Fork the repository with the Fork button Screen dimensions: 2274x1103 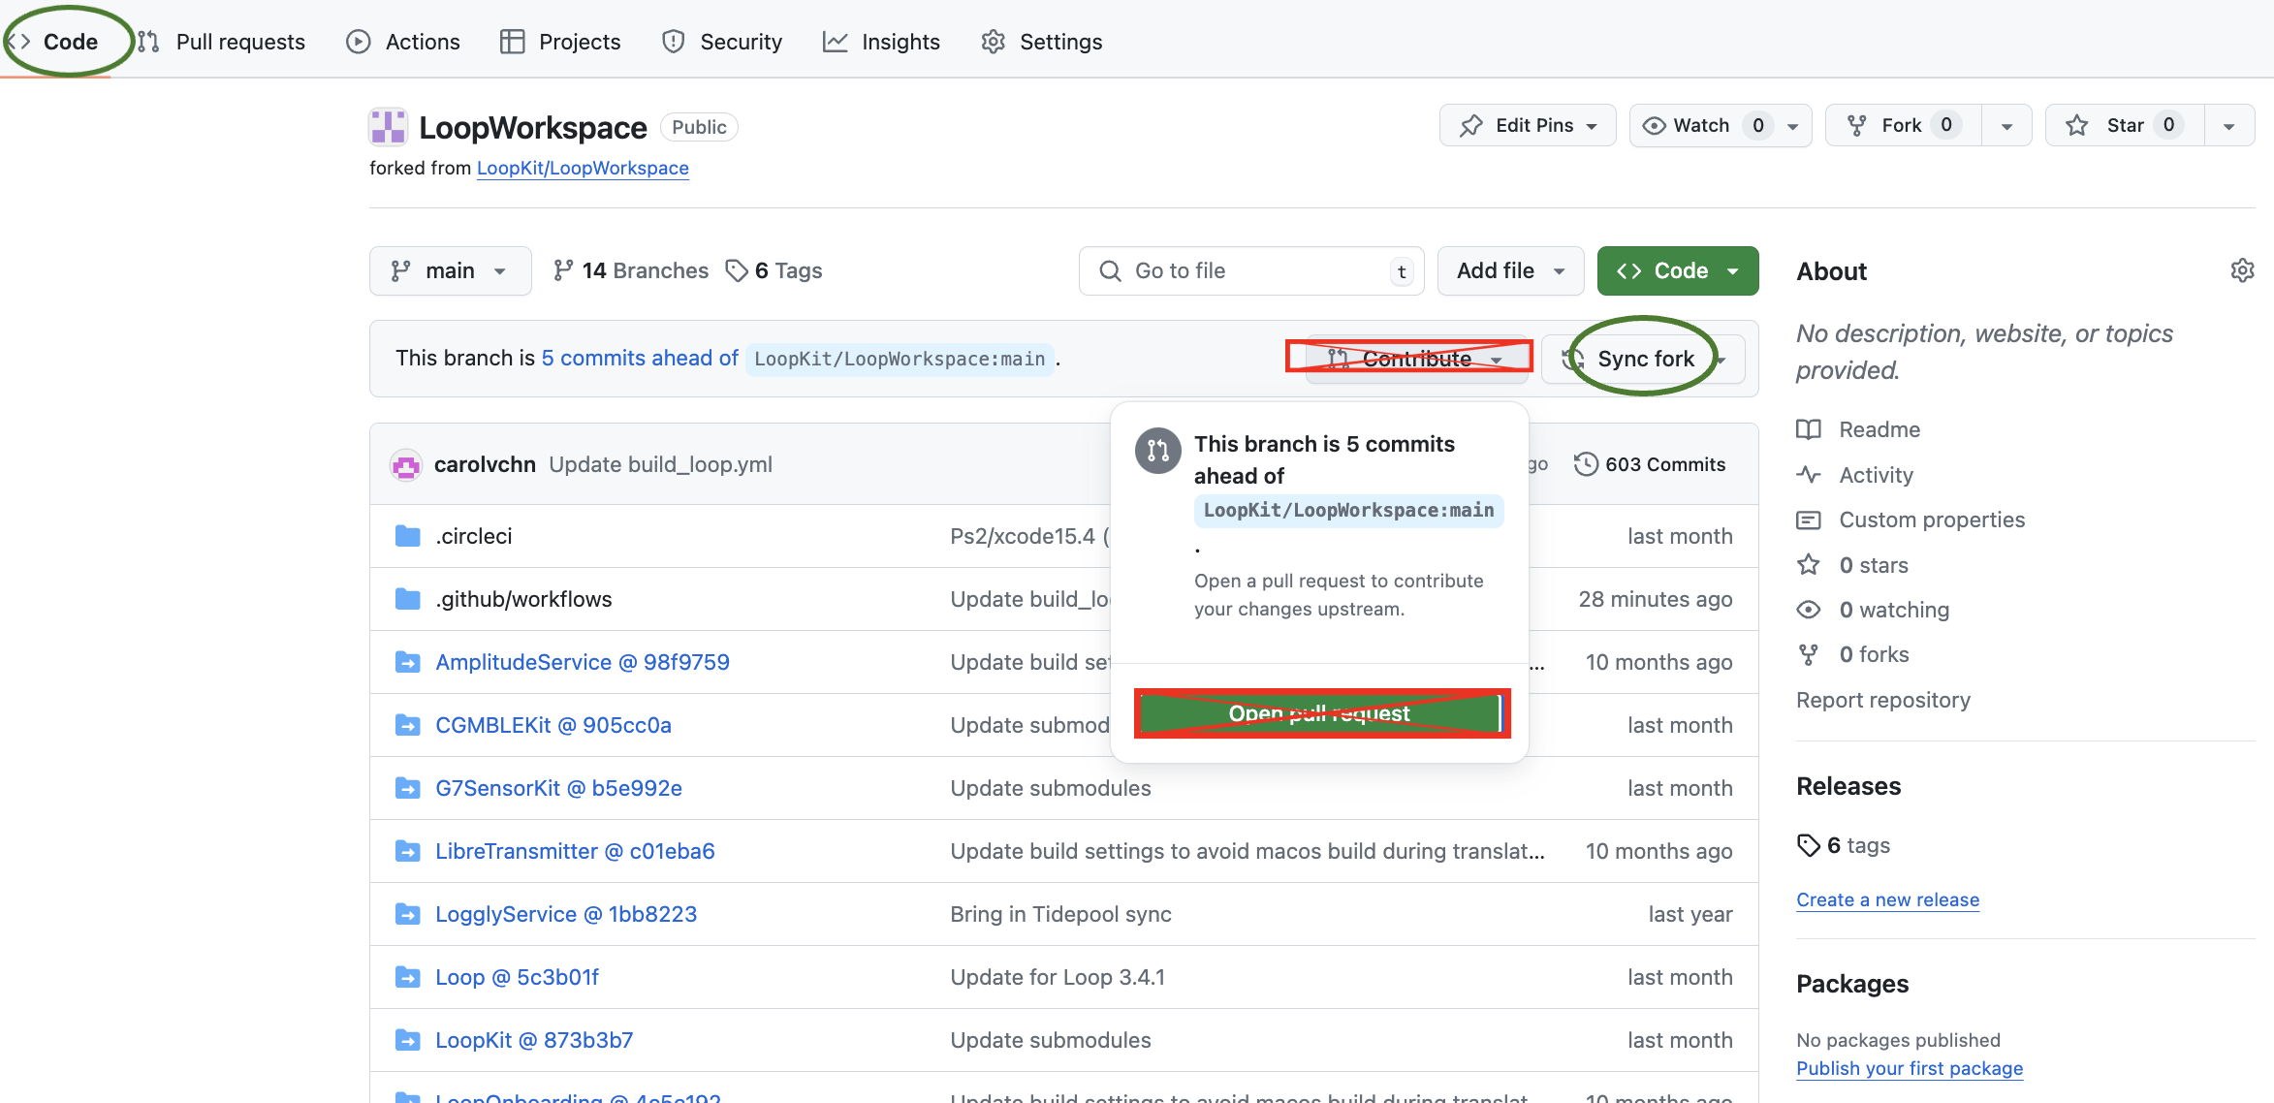tap(1903, 125)
